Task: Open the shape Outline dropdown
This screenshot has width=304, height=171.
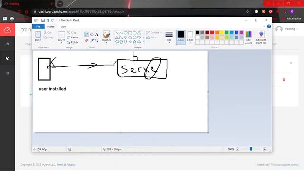Action: point(154,33)
